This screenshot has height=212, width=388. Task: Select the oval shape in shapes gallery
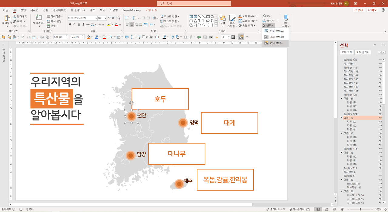click(x=212, y=17)
